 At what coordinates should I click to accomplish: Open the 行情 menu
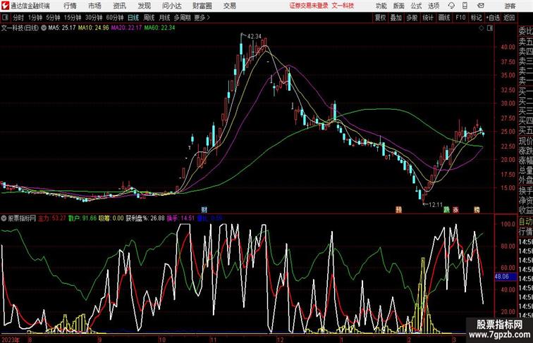coord(70,6)
